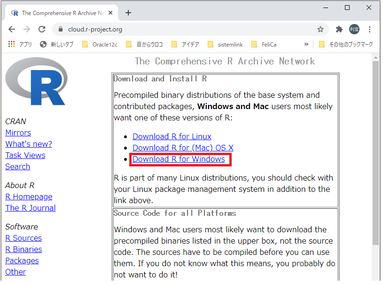Click the page scrollbar up arrow
383x284 pixels.
click(x=375, y=58)
